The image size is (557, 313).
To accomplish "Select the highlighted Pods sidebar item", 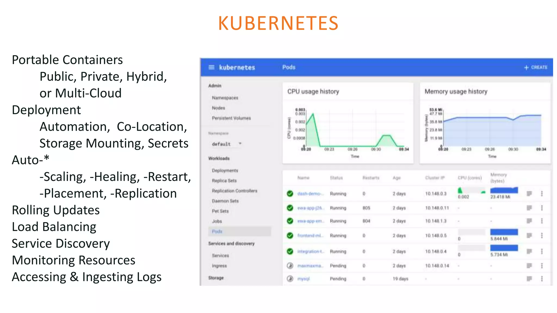I will [240, 231].
